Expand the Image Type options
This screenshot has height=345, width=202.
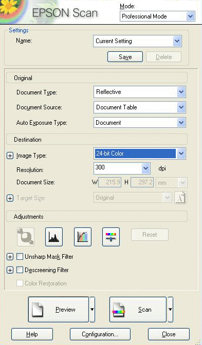pyautogui.click(x=10, y=156)
